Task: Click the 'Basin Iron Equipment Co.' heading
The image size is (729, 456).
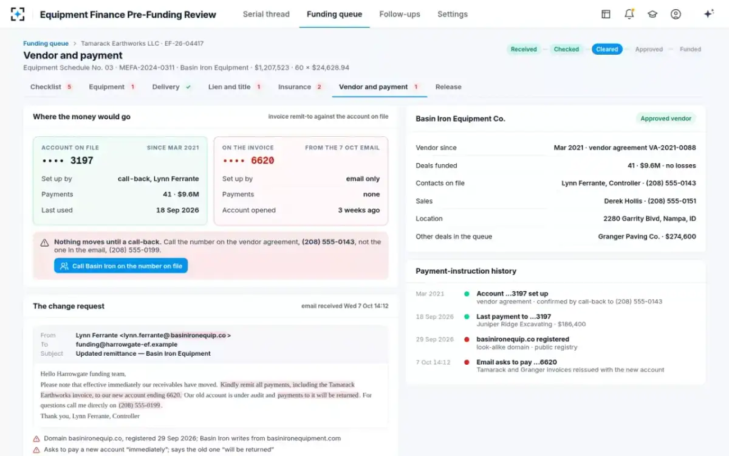Action: click(x=460, y=119)
